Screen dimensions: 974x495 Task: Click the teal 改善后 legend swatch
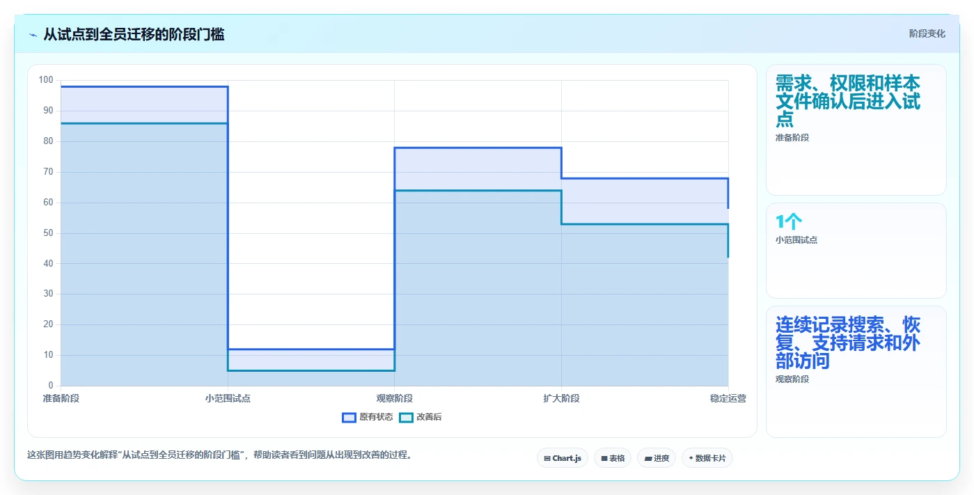(406, 417)
